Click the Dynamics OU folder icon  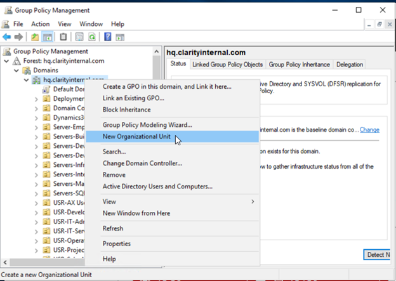click(46, 117)
